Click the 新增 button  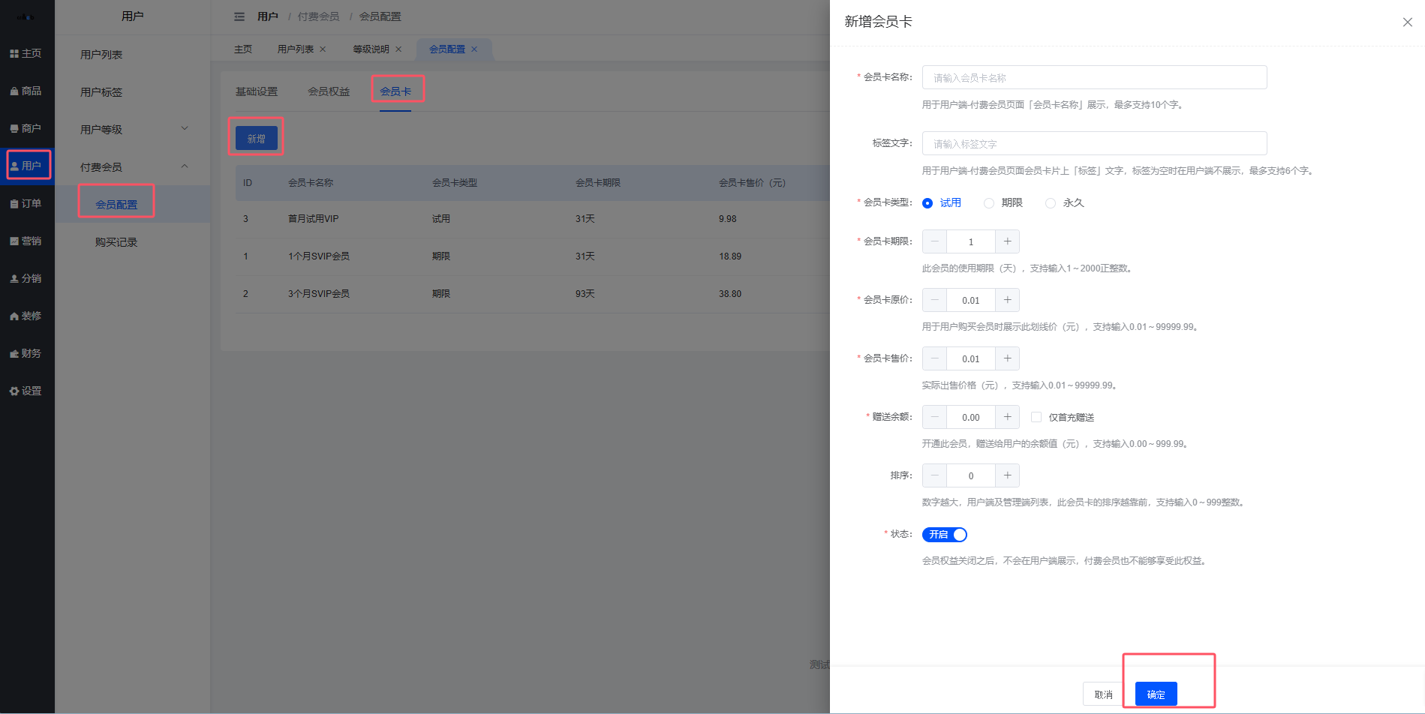(x=255, y=137)
